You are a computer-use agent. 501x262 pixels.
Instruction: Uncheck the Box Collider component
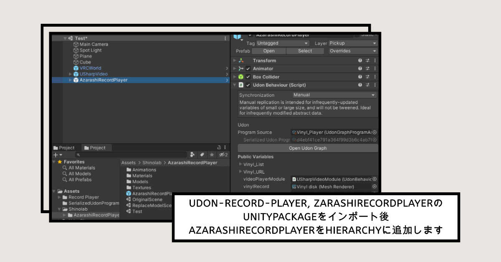[x=248, y=77]
